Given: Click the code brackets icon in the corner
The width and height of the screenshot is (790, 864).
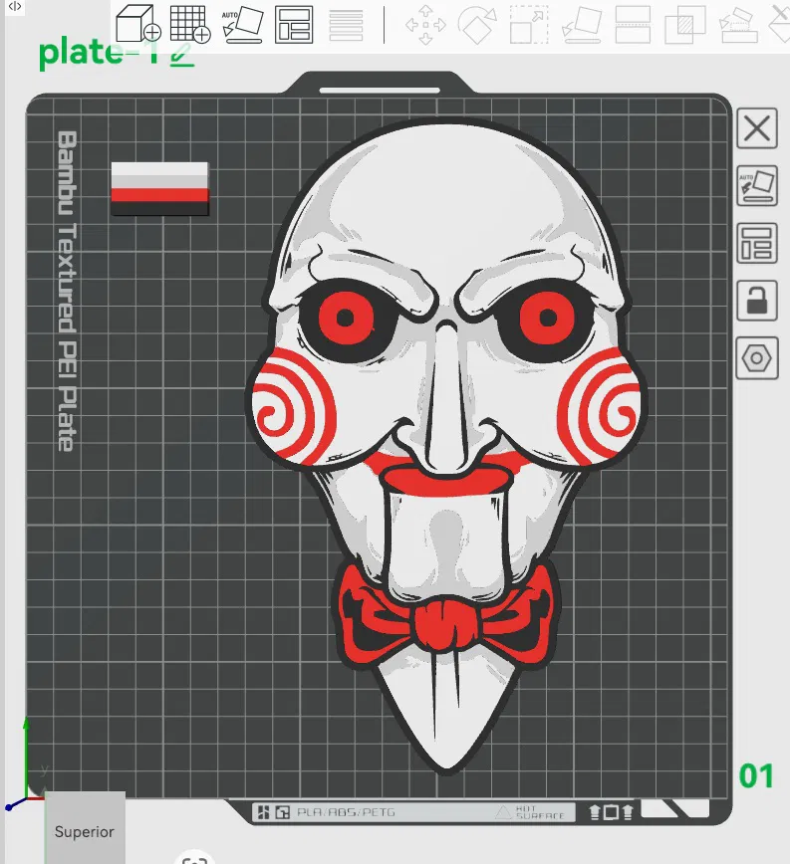Looking at the screenshot, I should [14, 7].
